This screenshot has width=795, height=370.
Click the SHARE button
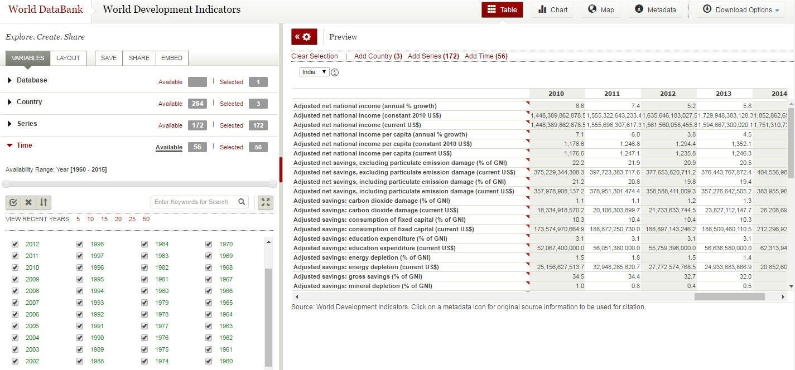pyautogui.click(x=139, y=58)
